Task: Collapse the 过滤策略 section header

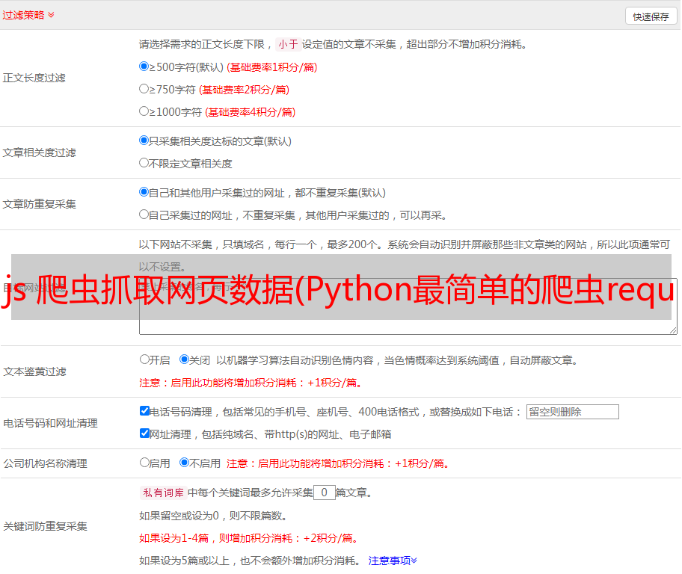Action: click(x=28, y=15)
